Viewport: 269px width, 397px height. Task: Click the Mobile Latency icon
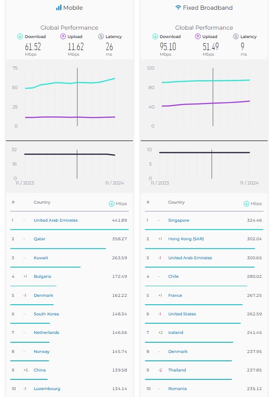[x=101, y=37]
